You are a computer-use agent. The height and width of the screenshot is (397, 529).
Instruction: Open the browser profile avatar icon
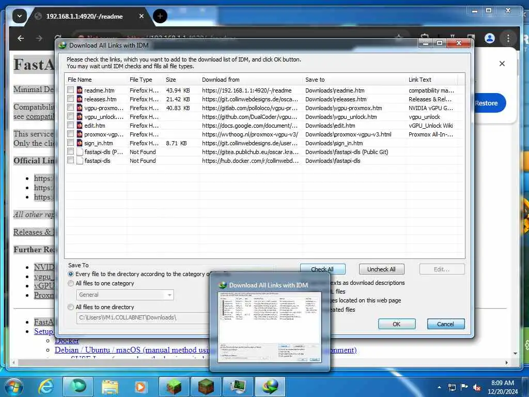coord(490,38)
